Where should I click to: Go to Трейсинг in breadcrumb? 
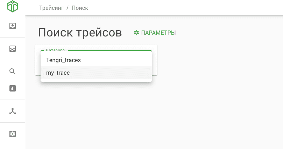tap(51, 8)
